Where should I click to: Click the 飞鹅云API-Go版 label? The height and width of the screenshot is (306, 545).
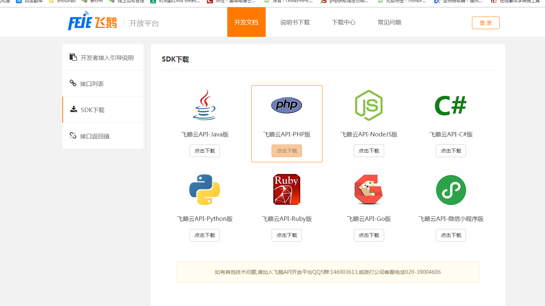369,219
